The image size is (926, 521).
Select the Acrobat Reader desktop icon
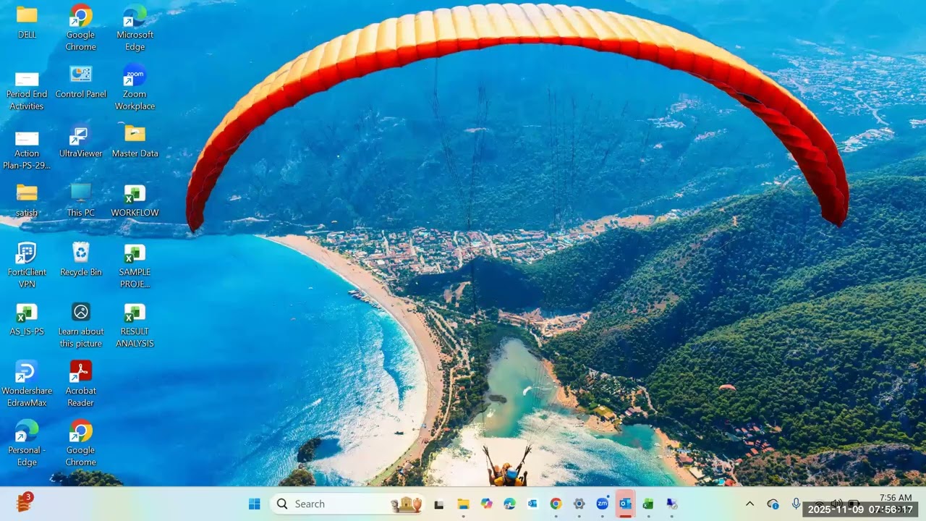point(80,384)
